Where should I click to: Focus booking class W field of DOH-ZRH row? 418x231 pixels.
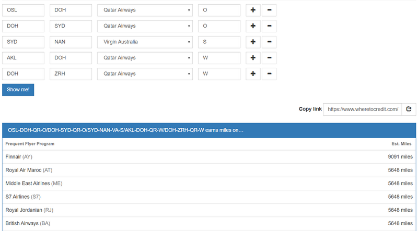219,74
